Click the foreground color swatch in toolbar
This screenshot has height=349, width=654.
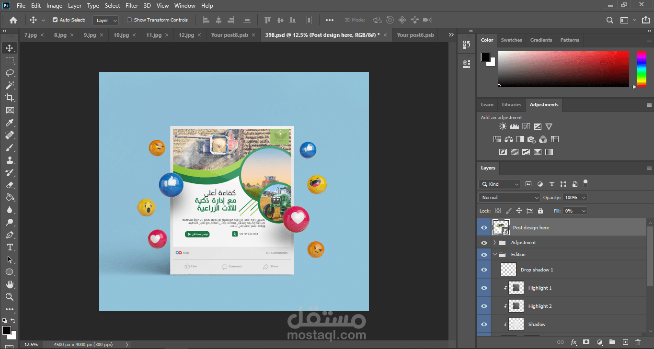tap(7, 330)
